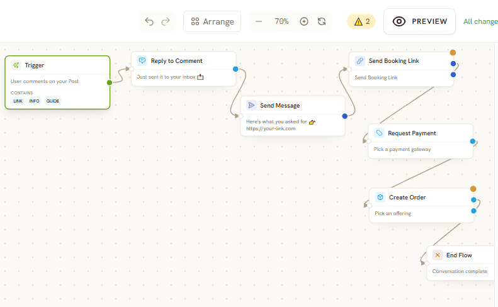Click the 'https://your-link.com' message text
This screenshot has width=498, height=307.
coord(271,128)
